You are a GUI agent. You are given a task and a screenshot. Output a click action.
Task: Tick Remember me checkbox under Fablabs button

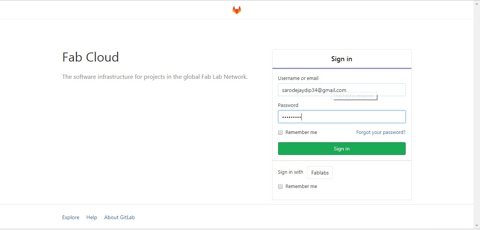click(x=280, y=186)
